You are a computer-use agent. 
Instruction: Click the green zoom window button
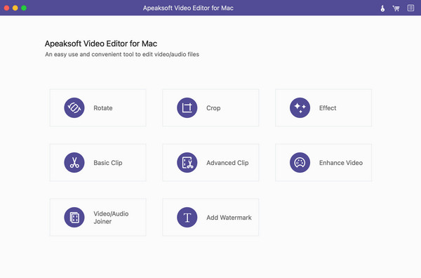click(24, 8)
